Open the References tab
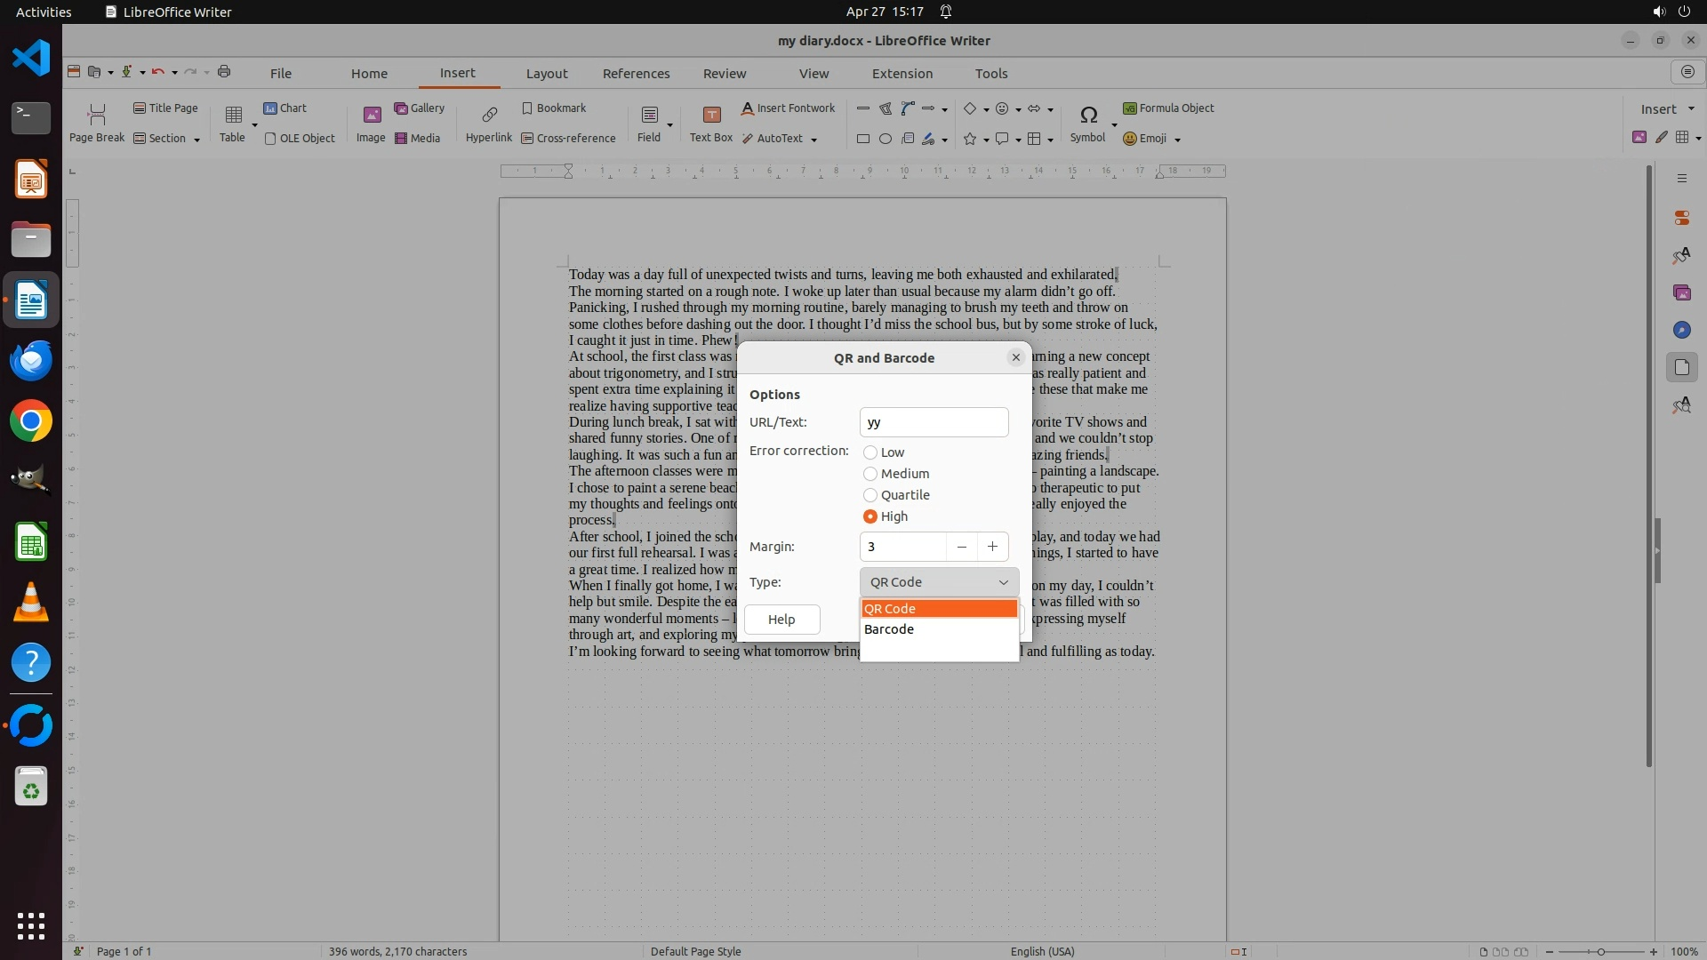This screenshot has height=960, width=1707. (x=636, y=74)
